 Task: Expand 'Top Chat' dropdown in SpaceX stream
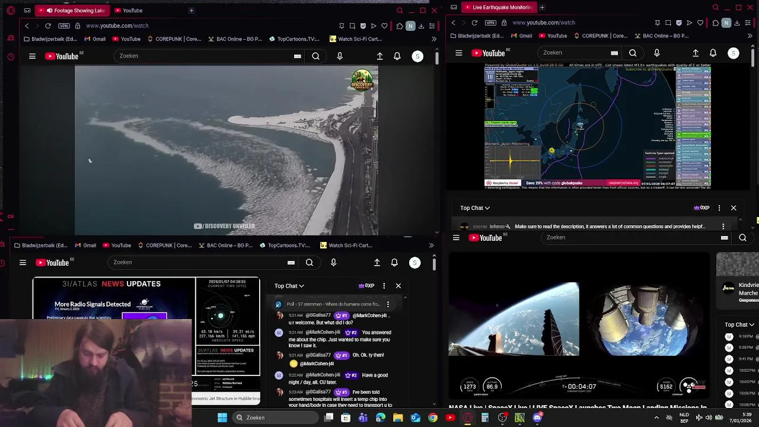click(x=739, y=324)
